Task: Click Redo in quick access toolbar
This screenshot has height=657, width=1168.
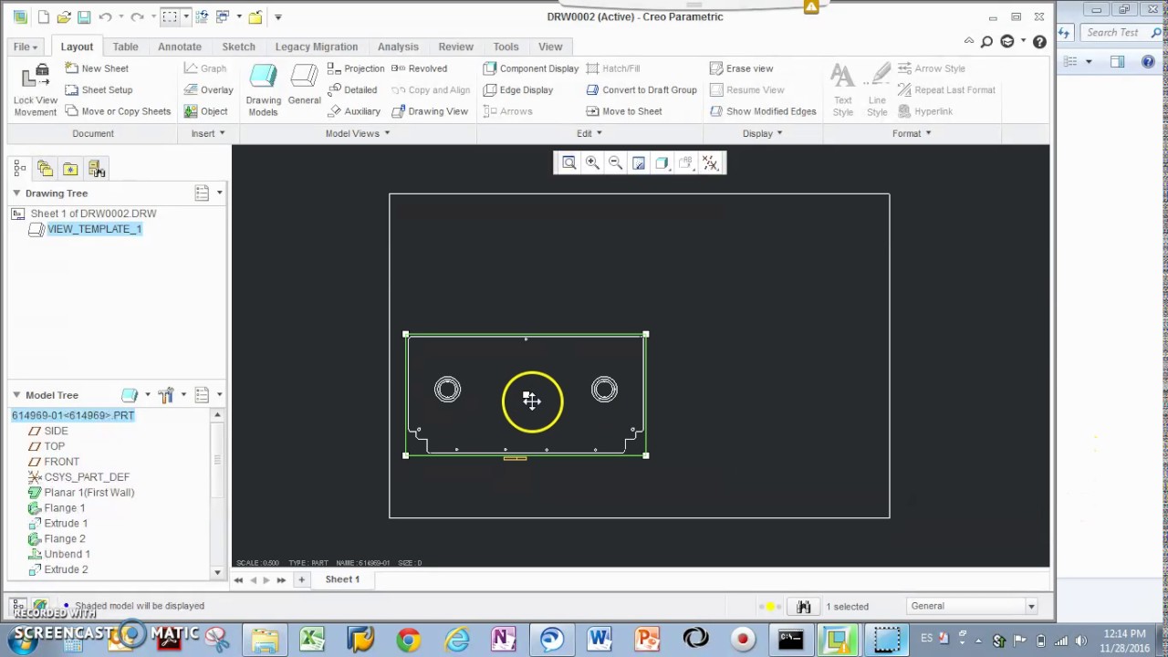Action: pos(137,16)
